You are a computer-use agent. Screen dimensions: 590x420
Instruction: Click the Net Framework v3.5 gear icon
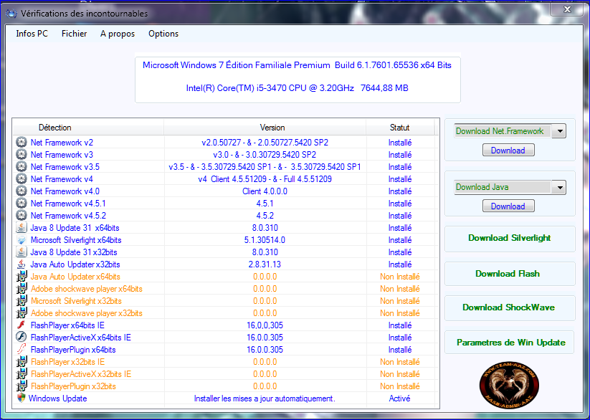coord(22,167)
